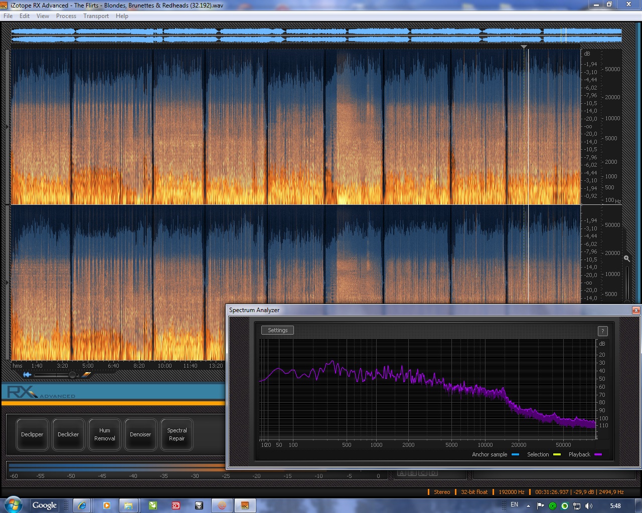The height and width of the screenshot is (513, 642).
Task: Open the View menu
Action: (x=43, y=16)
